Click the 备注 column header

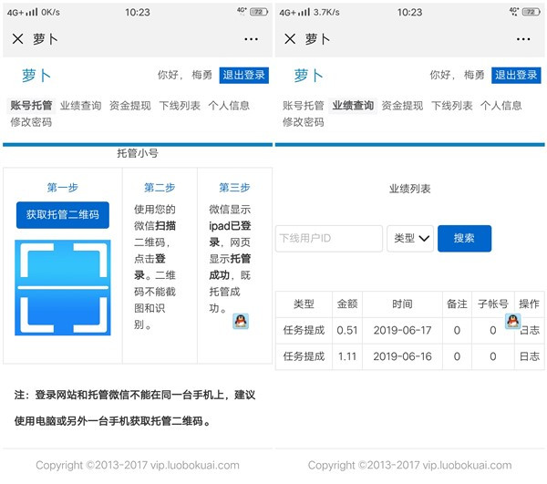(457, 304)
